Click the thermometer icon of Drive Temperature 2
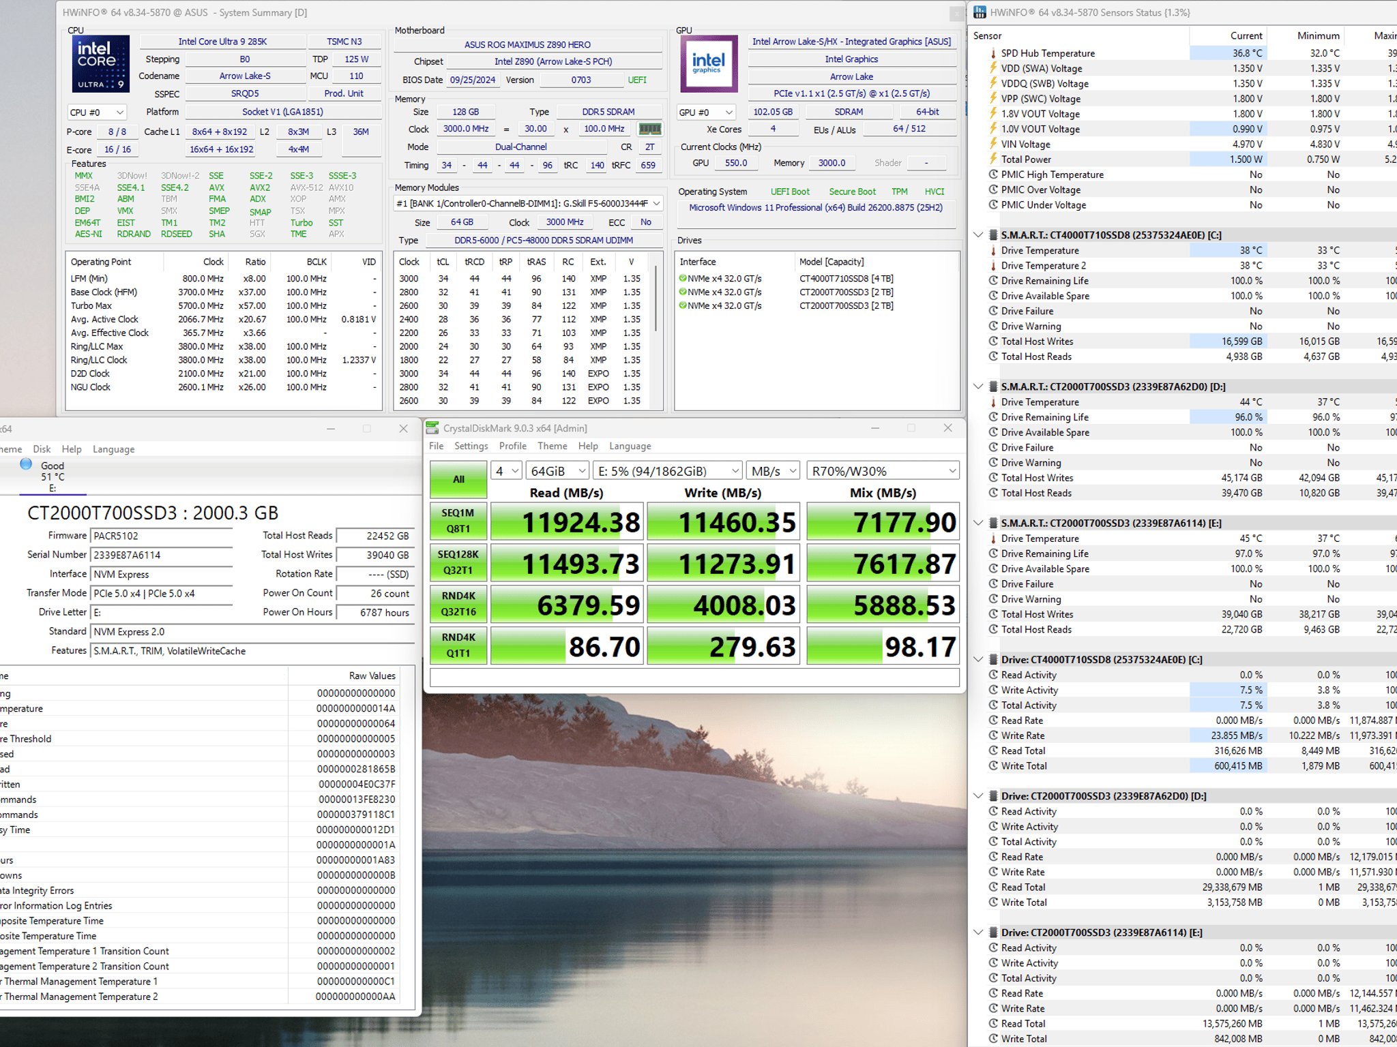 (993, 266)
